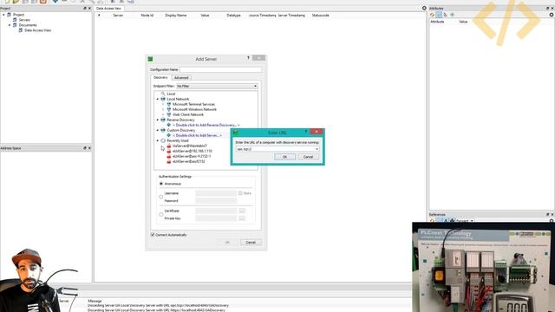This screenshot has width=555, height=312.
Task: Select Servers in the Project tree
Action: pos(24,20)
